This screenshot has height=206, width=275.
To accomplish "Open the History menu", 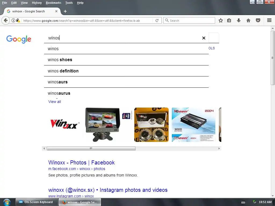I will coord(37,3).
